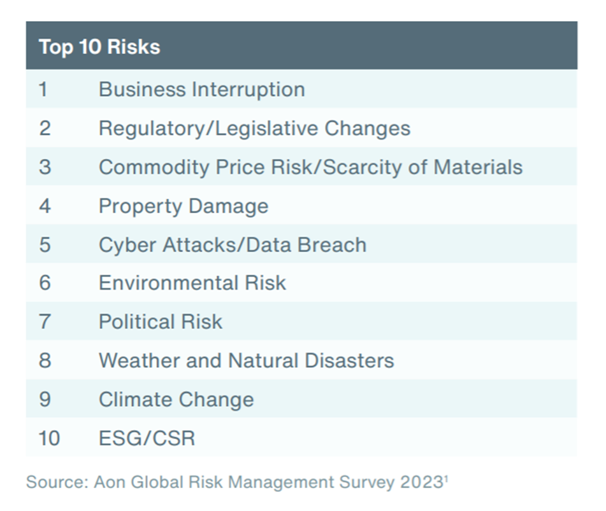The image size is (606, 511).
Task: Click rank number 3 in the table
Action: [45, 167]
